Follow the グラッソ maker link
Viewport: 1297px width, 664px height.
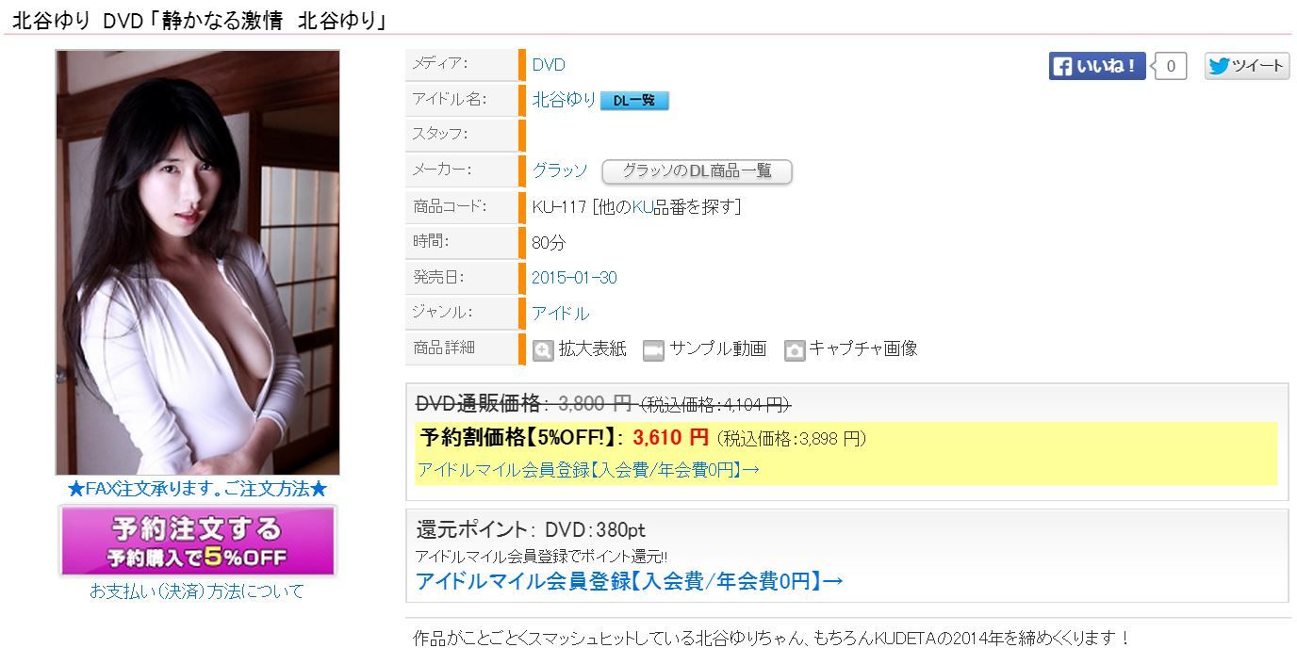(560, 170)
